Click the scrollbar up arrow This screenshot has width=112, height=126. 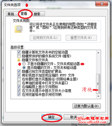pos(98,53)
